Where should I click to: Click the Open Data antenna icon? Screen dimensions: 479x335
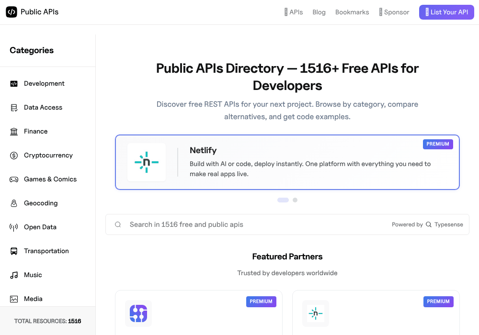(14, 227)
